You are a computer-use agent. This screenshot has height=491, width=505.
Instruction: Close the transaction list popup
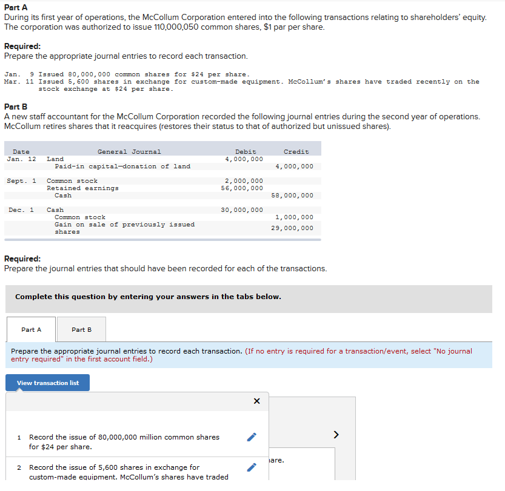[x=256, y=401]
